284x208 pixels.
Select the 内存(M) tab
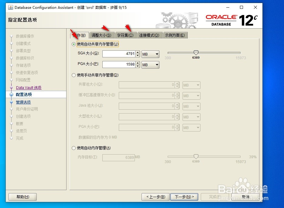pyautogui.click(x=80, y=35)
